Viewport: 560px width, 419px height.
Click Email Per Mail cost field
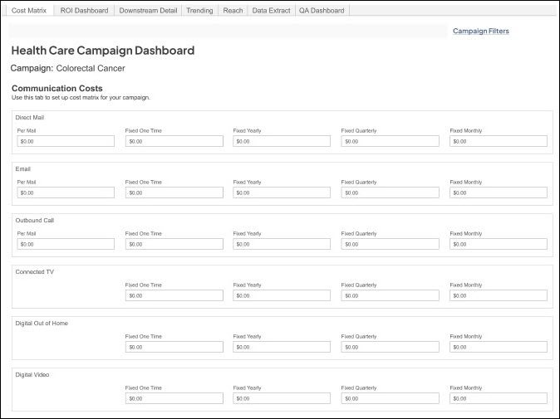click(x=66, y=192)
